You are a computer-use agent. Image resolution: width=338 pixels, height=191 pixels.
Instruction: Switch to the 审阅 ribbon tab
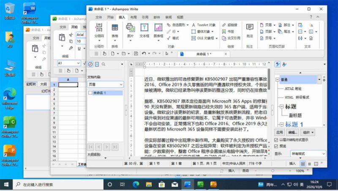coord(168,17)
